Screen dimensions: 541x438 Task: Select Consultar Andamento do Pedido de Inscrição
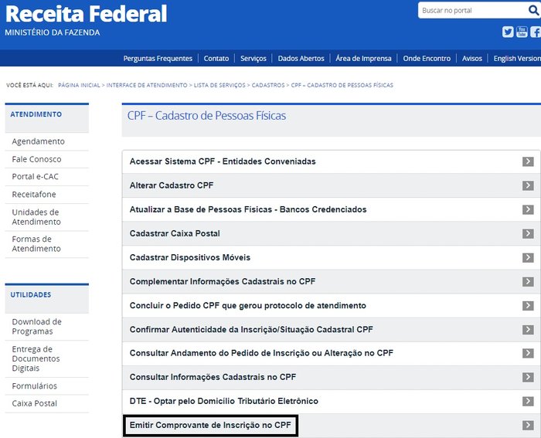pos(261,353)
